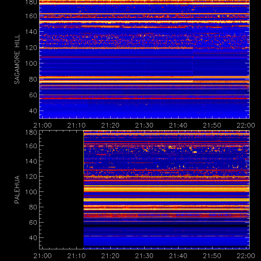261x261 pixels.
Task: Click the PALEHUA axis title
Action: coord(17,190)
